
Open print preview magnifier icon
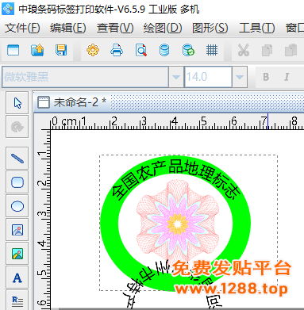140,50
